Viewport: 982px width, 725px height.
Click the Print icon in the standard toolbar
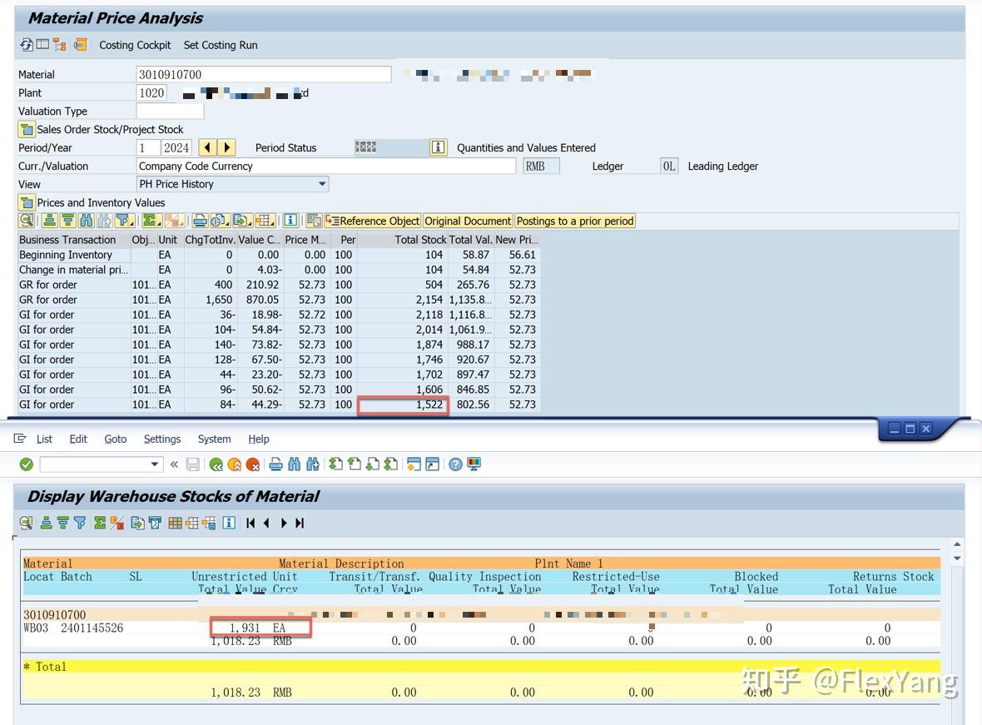(275, 464)
